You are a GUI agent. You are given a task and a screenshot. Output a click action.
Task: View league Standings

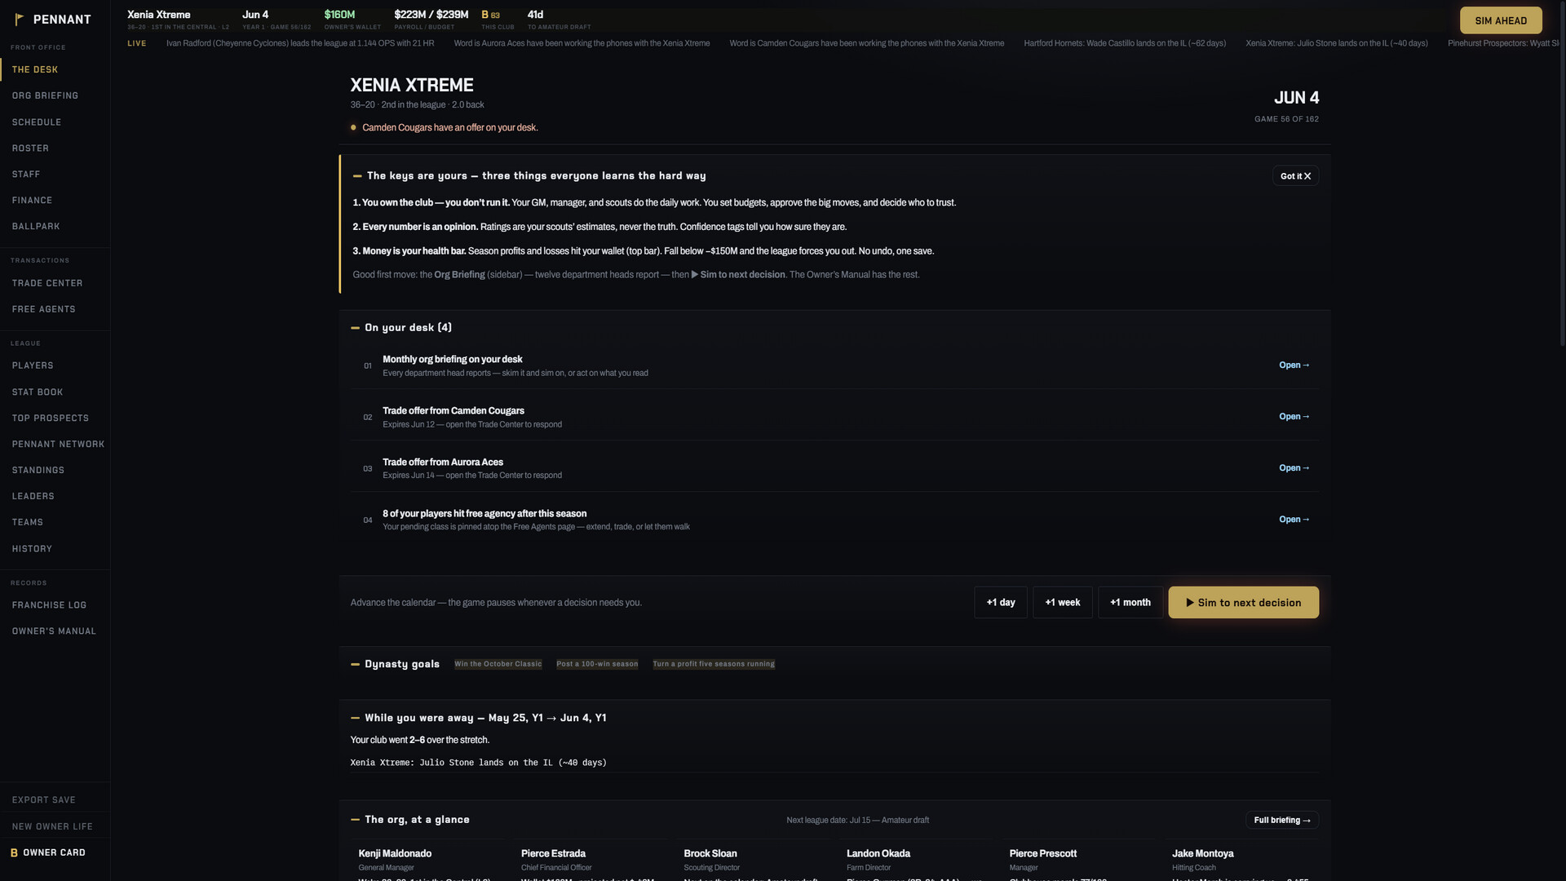(55, 471)
